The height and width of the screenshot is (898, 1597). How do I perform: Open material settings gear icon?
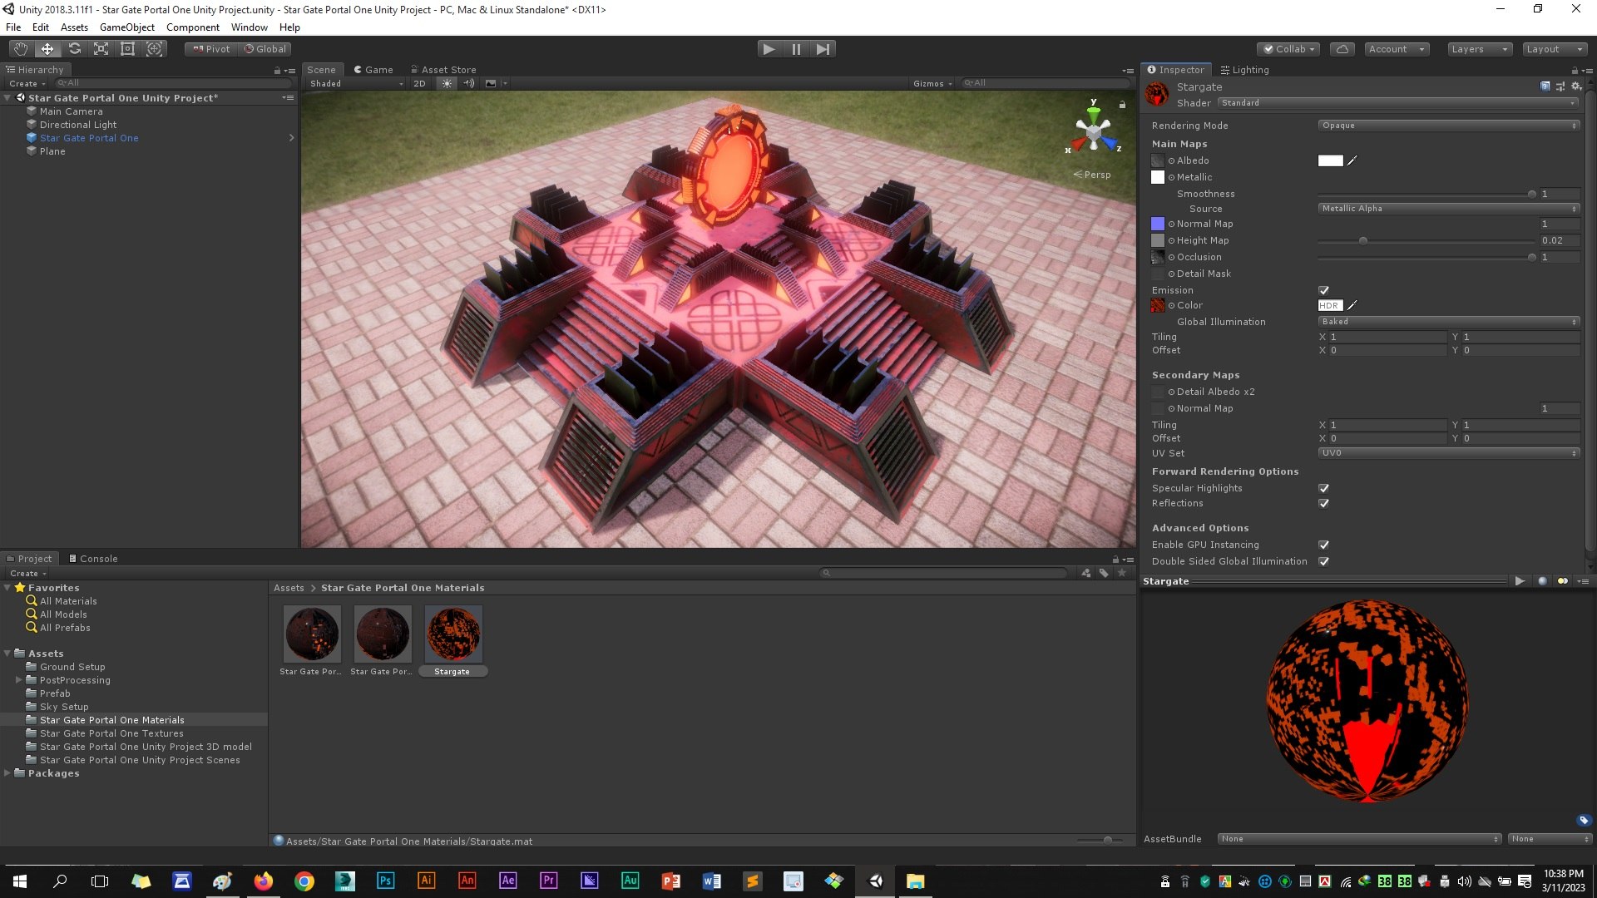[x=1575, y=86]
